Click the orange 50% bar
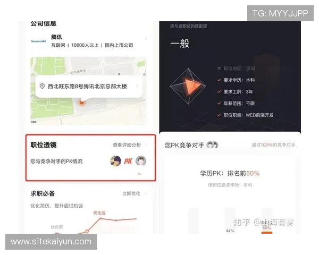 point(267,233)
